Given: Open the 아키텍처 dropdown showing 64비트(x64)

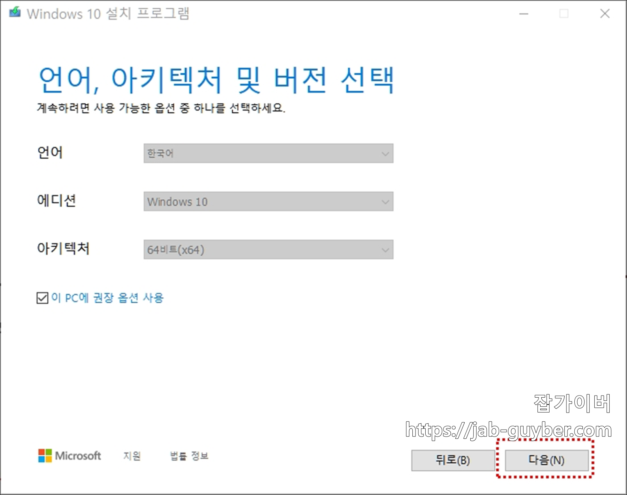Looking at the screenshot, I should [268, 249].
